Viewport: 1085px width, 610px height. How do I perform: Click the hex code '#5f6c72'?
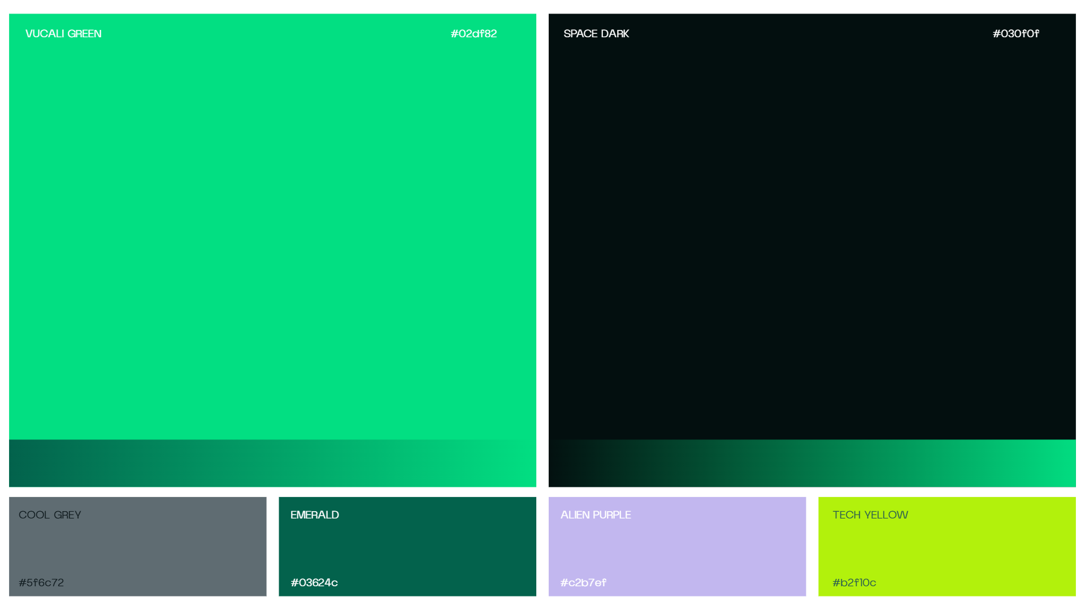(x=41, y=582)
